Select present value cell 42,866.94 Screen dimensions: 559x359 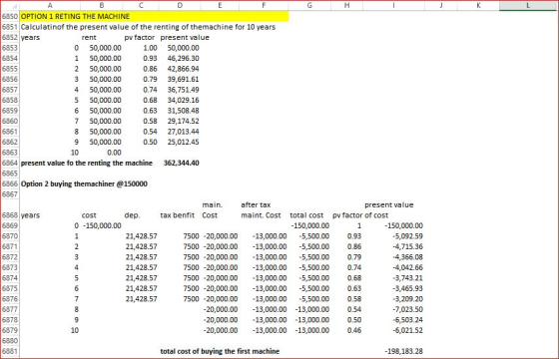coord(183,69)
